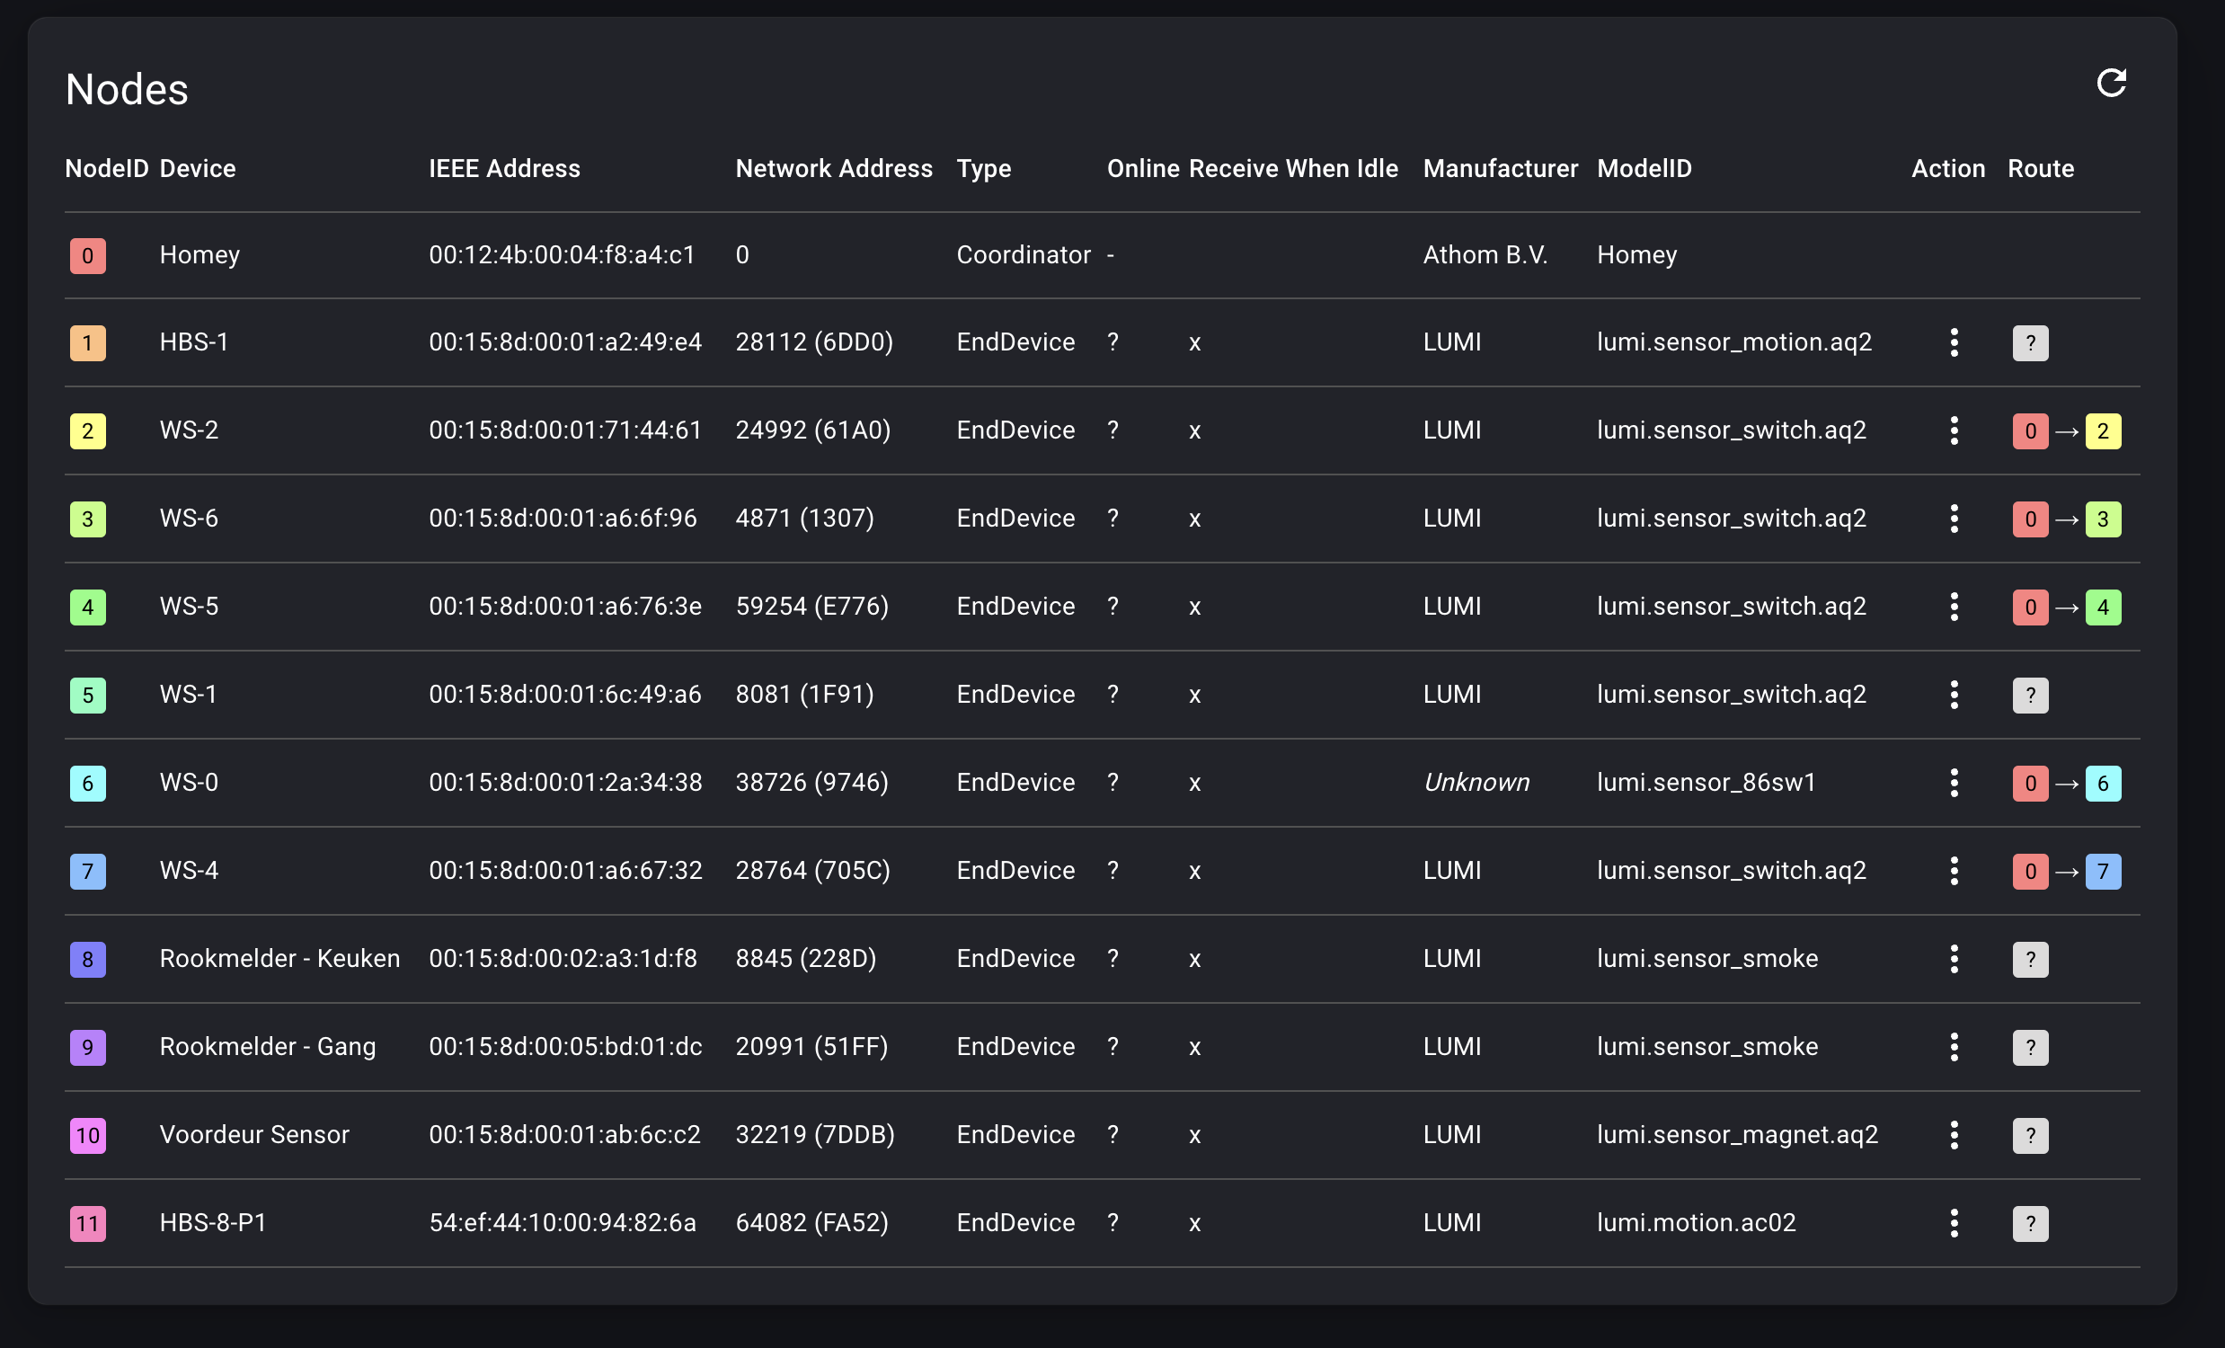Click the Manufacturer column header
2225x1348 pixels.
(x=1500, y=169)
